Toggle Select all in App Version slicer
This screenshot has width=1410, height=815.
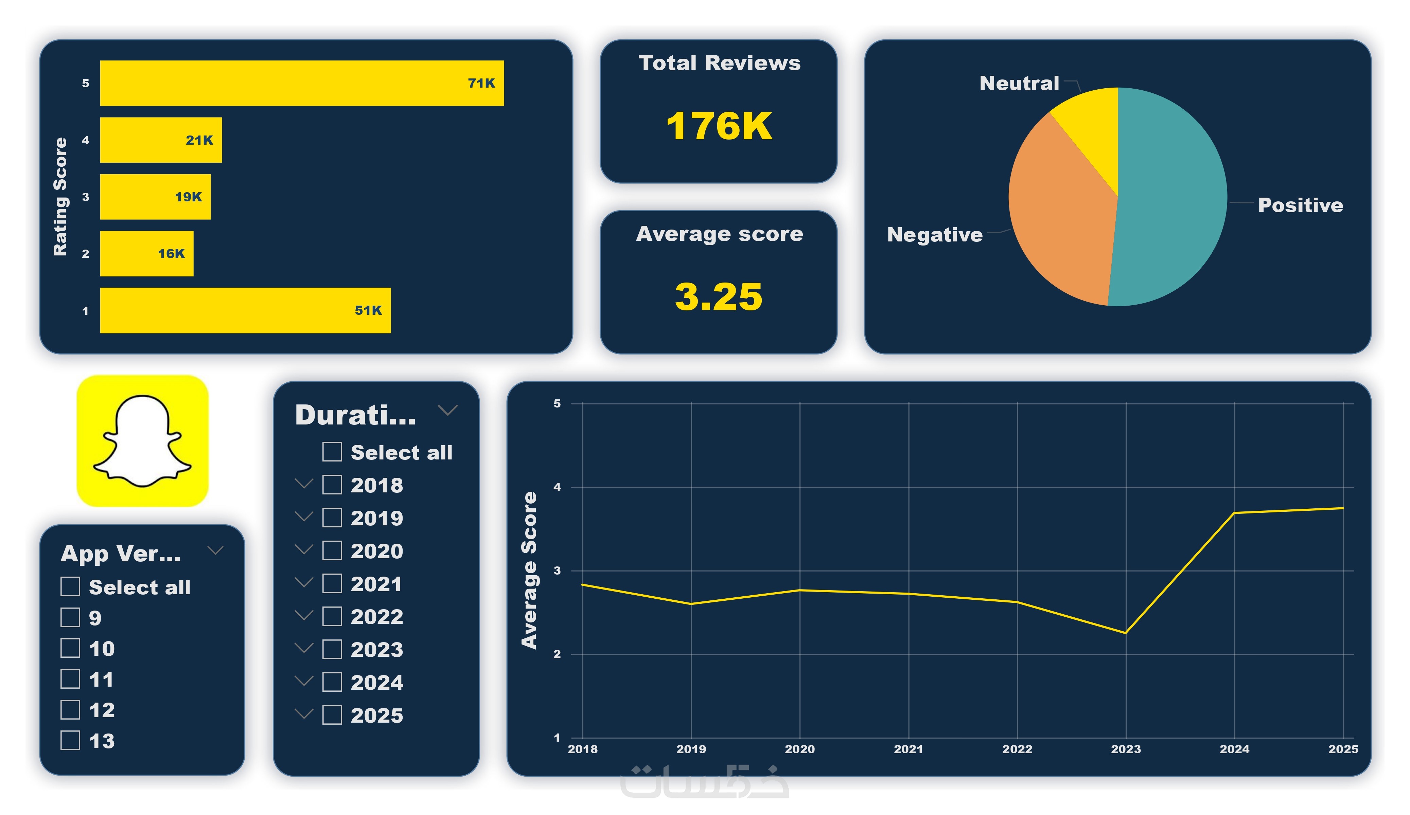[x=70, y=586]
